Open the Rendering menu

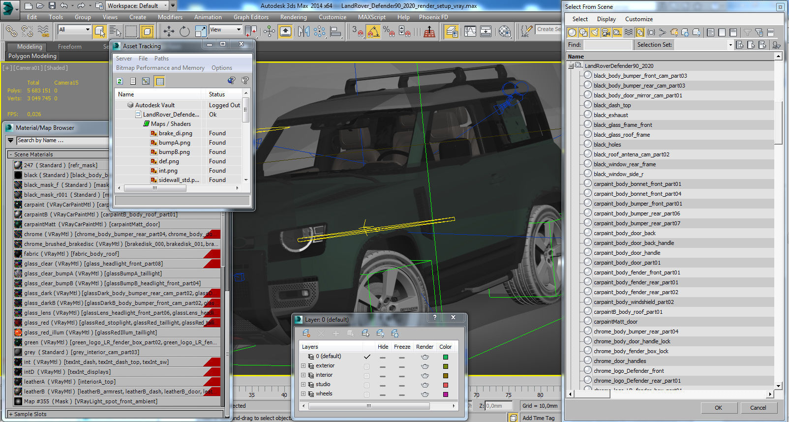click(294, 17)
